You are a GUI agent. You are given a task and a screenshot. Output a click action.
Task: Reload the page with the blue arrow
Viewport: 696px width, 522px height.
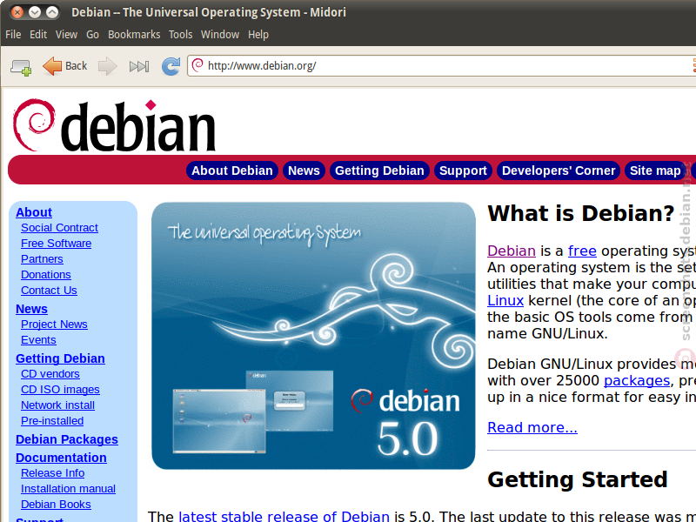[x=171, y=66]
